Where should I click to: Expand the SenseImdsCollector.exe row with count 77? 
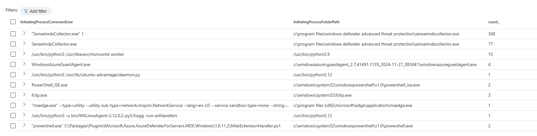[24, 43]
